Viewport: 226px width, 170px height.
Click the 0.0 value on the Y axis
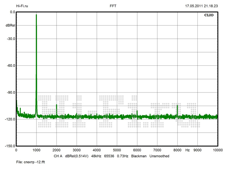(x=12, y=12)
